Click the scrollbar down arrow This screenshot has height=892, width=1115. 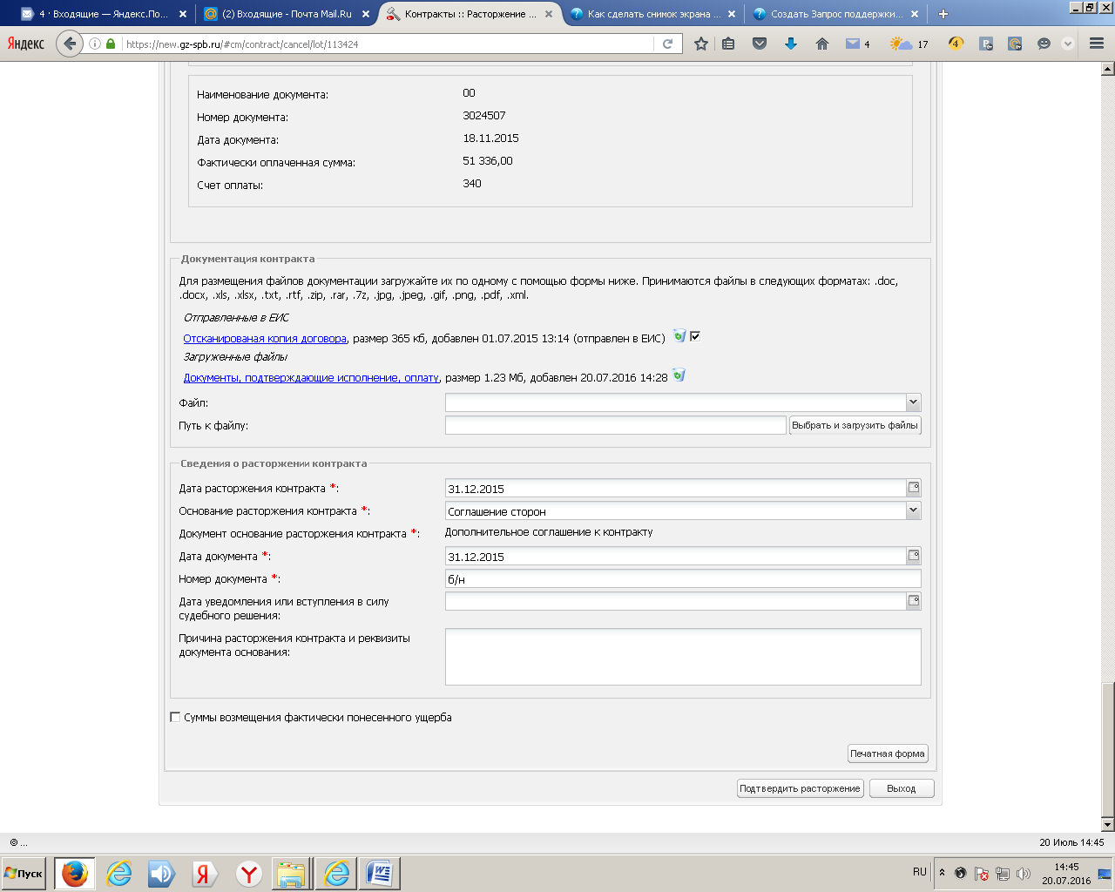pyautogui.click(x=1108, y=824)
